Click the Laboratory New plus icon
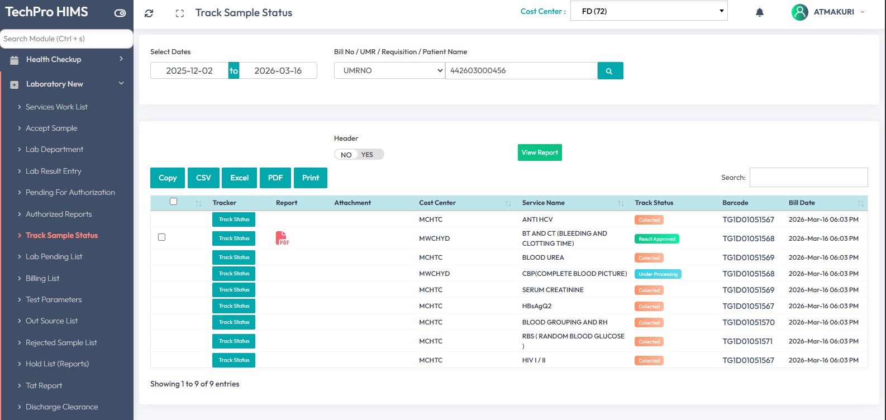 tap(15, 84)
